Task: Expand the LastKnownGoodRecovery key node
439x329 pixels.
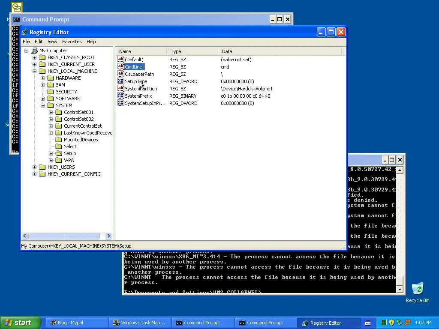Action: click(x=51, y=133)
